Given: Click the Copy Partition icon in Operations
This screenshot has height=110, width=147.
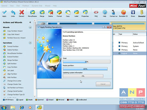Looking at the screenshot, I should pyautogui.click(x=4, y=67).
